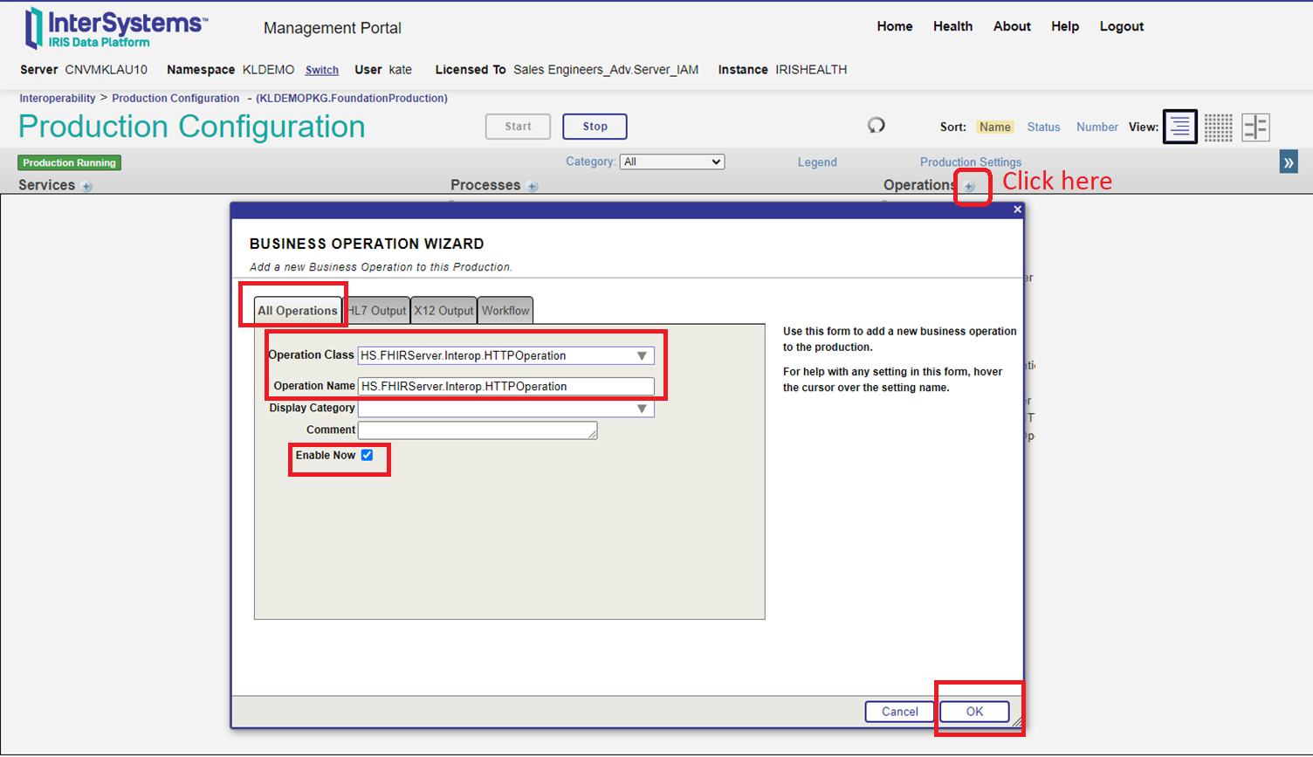This screenshot has width=1313, height=757.
Task: Open the Operation Class dropdown
Action: [x=642, y=355]
